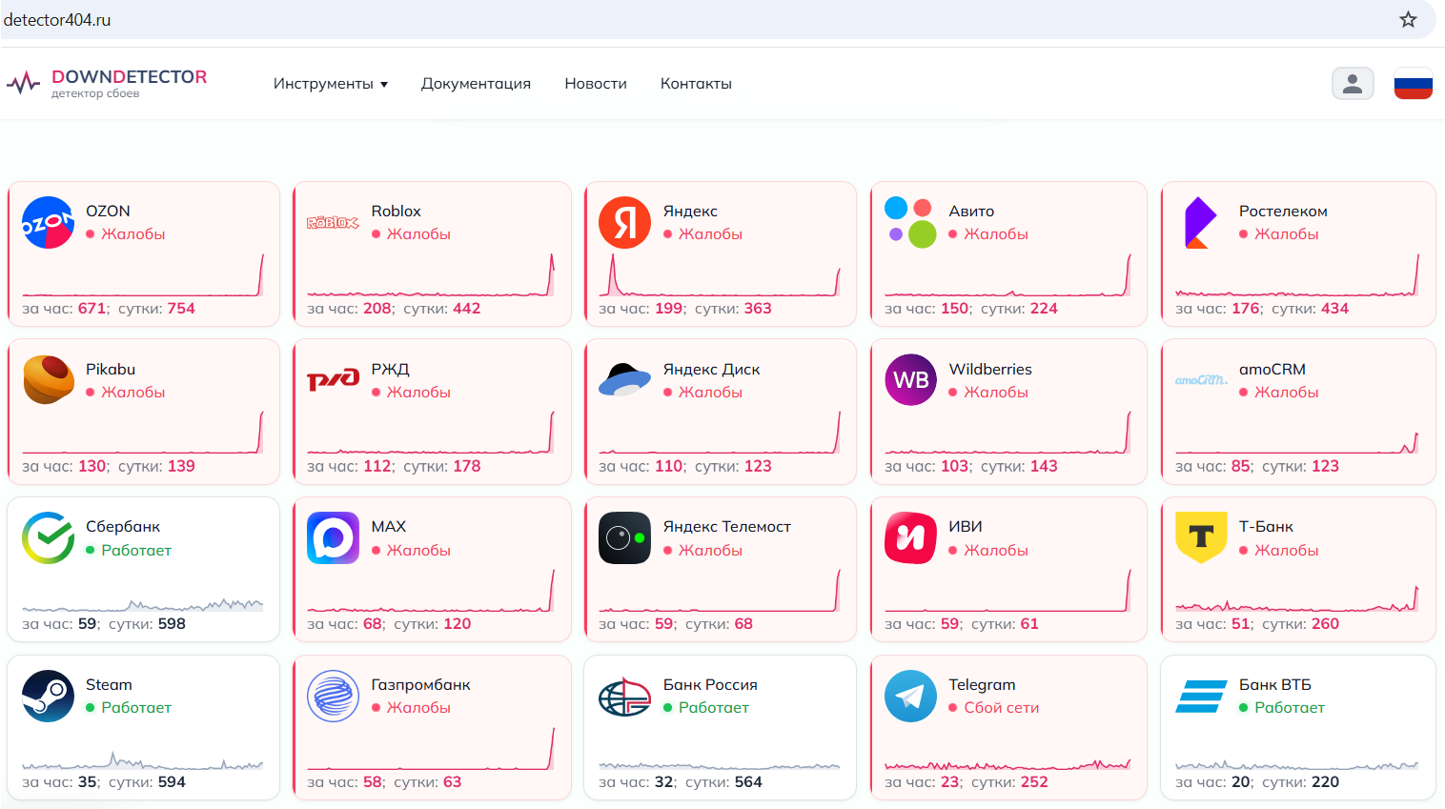Image resolution: width=1445 pixels, height=809 pixels.
Task: Open the Steam title link
Action: 109,684
